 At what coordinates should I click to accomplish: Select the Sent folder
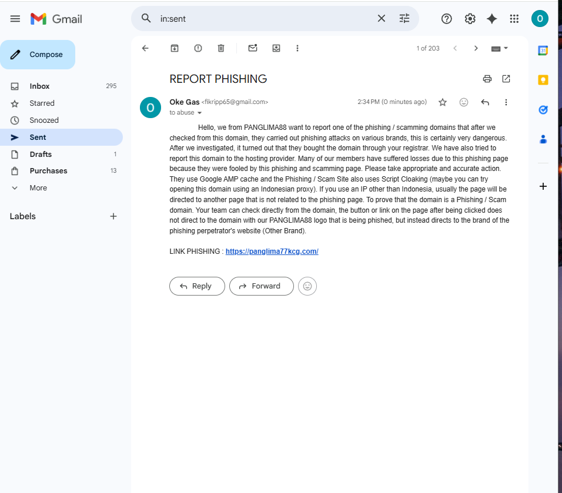pos(61,137)
